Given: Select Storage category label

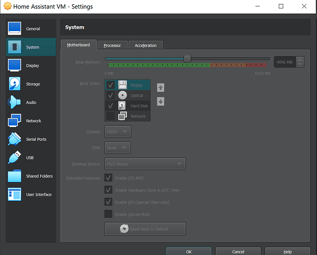Looking at the screenshot, I should 33,84.
